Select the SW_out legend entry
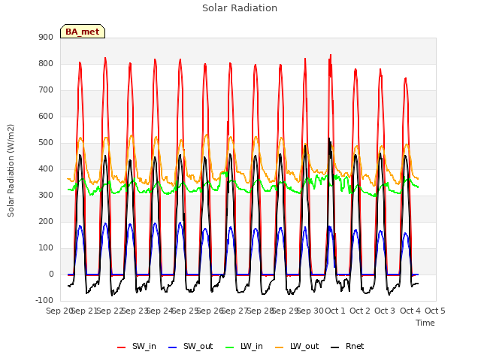The image size is (481, 361). coord(190,346)
